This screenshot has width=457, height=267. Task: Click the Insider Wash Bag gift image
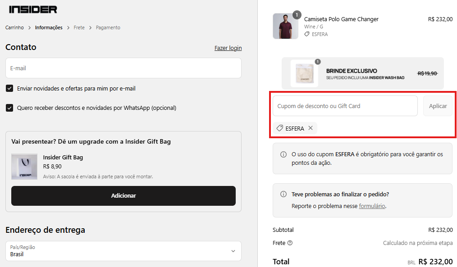[304, 74]
